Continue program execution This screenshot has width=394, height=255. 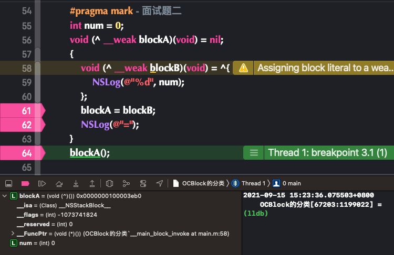[x=42, y=184]
